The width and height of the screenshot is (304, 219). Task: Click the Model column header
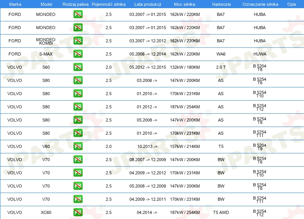[x=46, y=4]
